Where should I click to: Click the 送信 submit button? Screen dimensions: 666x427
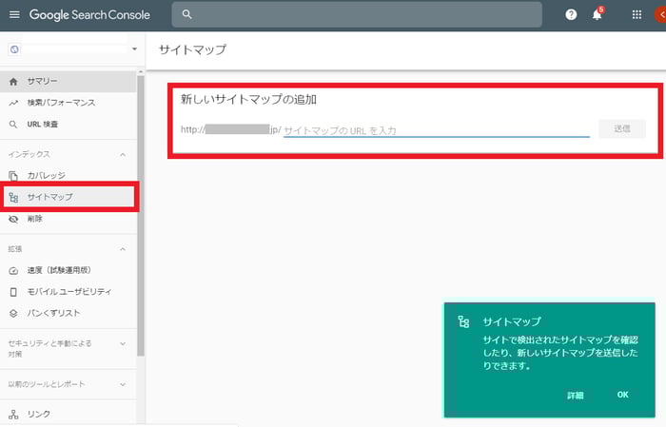click(x=622, y=128)
